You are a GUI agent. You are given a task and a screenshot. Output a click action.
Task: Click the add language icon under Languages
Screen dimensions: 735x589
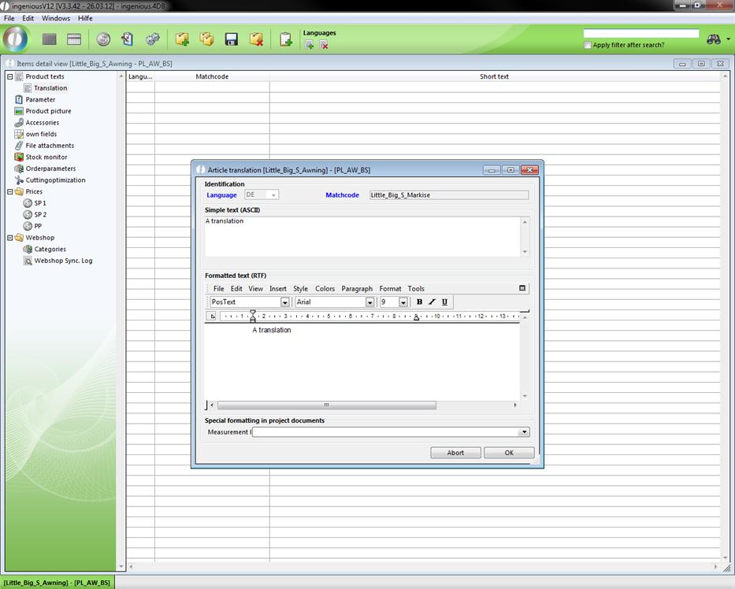click(x=310, y=45)
